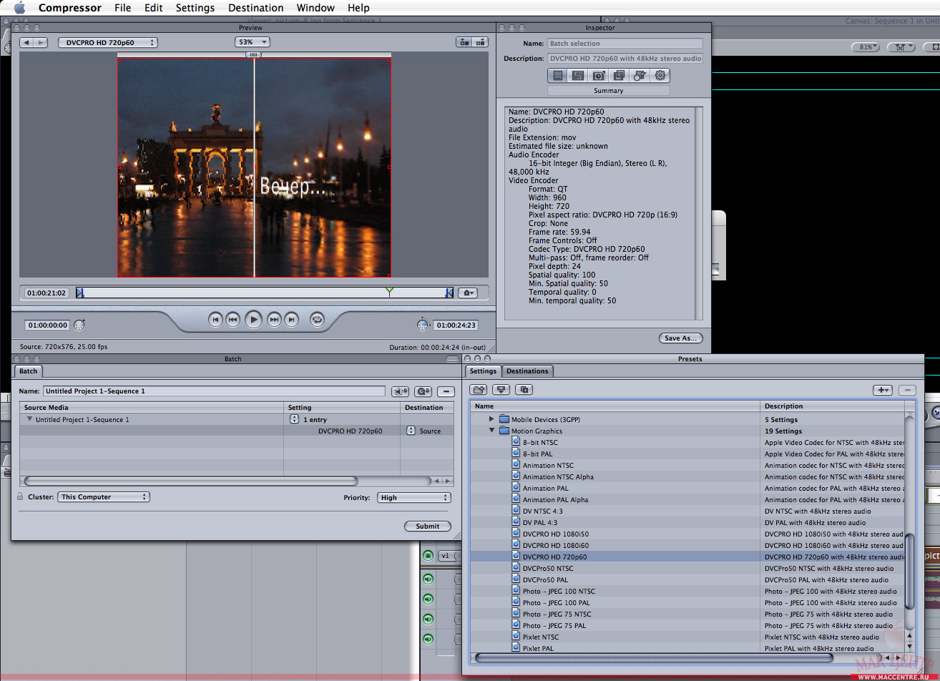Click the second toolbar icon in Presets

[501, 390]
